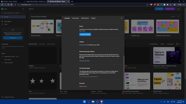Screen dimensions: 186x104
Task: Click the new FigJam board button
Action: point(170,9)
